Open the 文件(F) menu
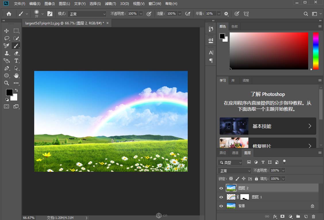This screenshot has height=220, width=324. click(x=20, y=4)
